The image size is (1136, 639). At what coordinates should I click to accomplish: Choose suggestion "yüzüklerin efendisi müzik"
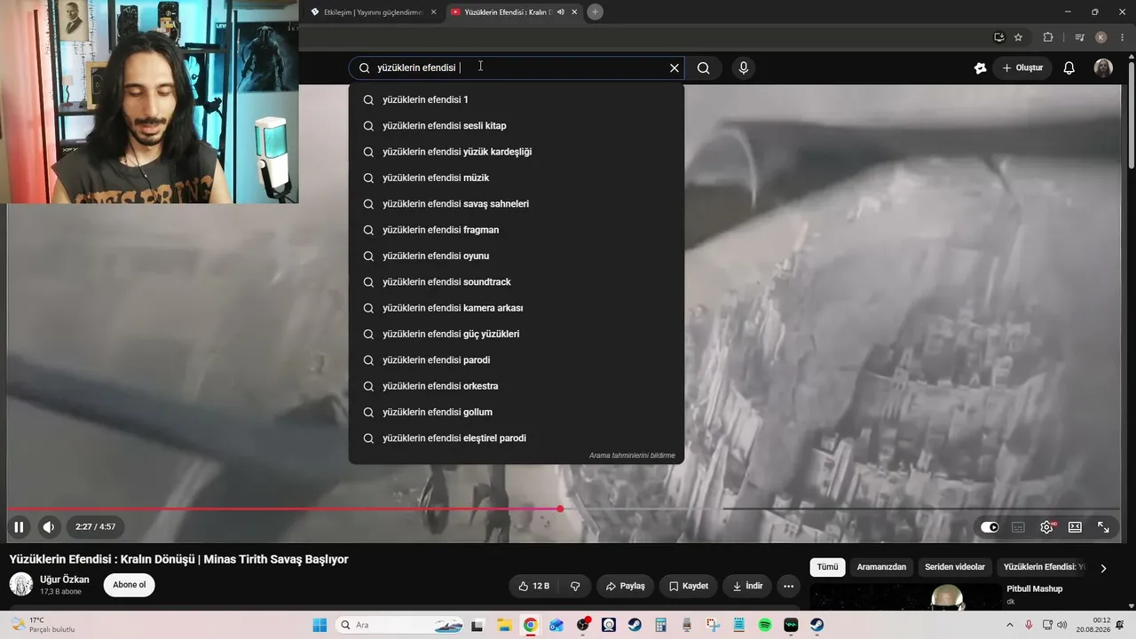coord(517,177)
